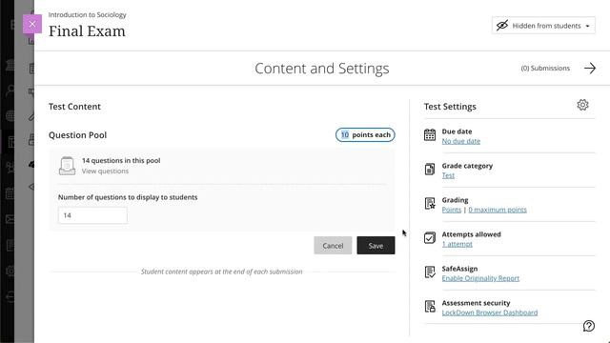Image resolution: width=610 pixels, height=343 pixels.
Task: Click the Grade category icon
Action: (x=430, y=170)
